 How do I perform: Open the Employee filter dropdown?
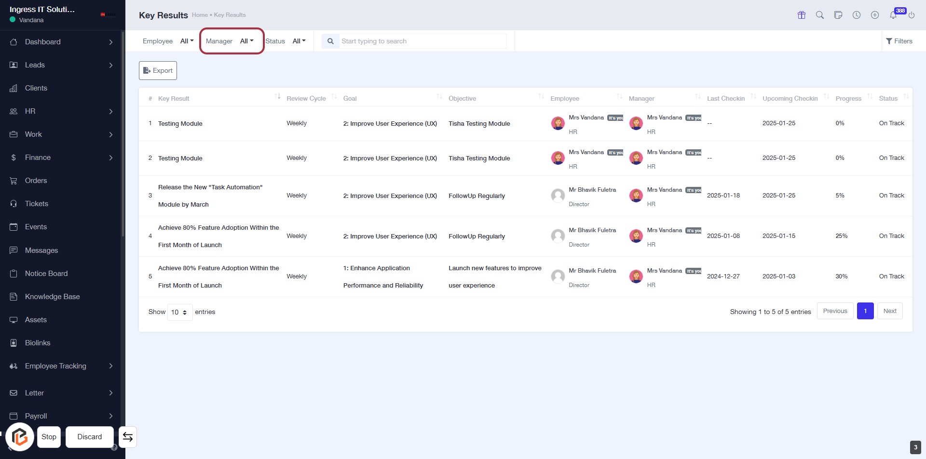pyautogui.click(x=187, y=41)
